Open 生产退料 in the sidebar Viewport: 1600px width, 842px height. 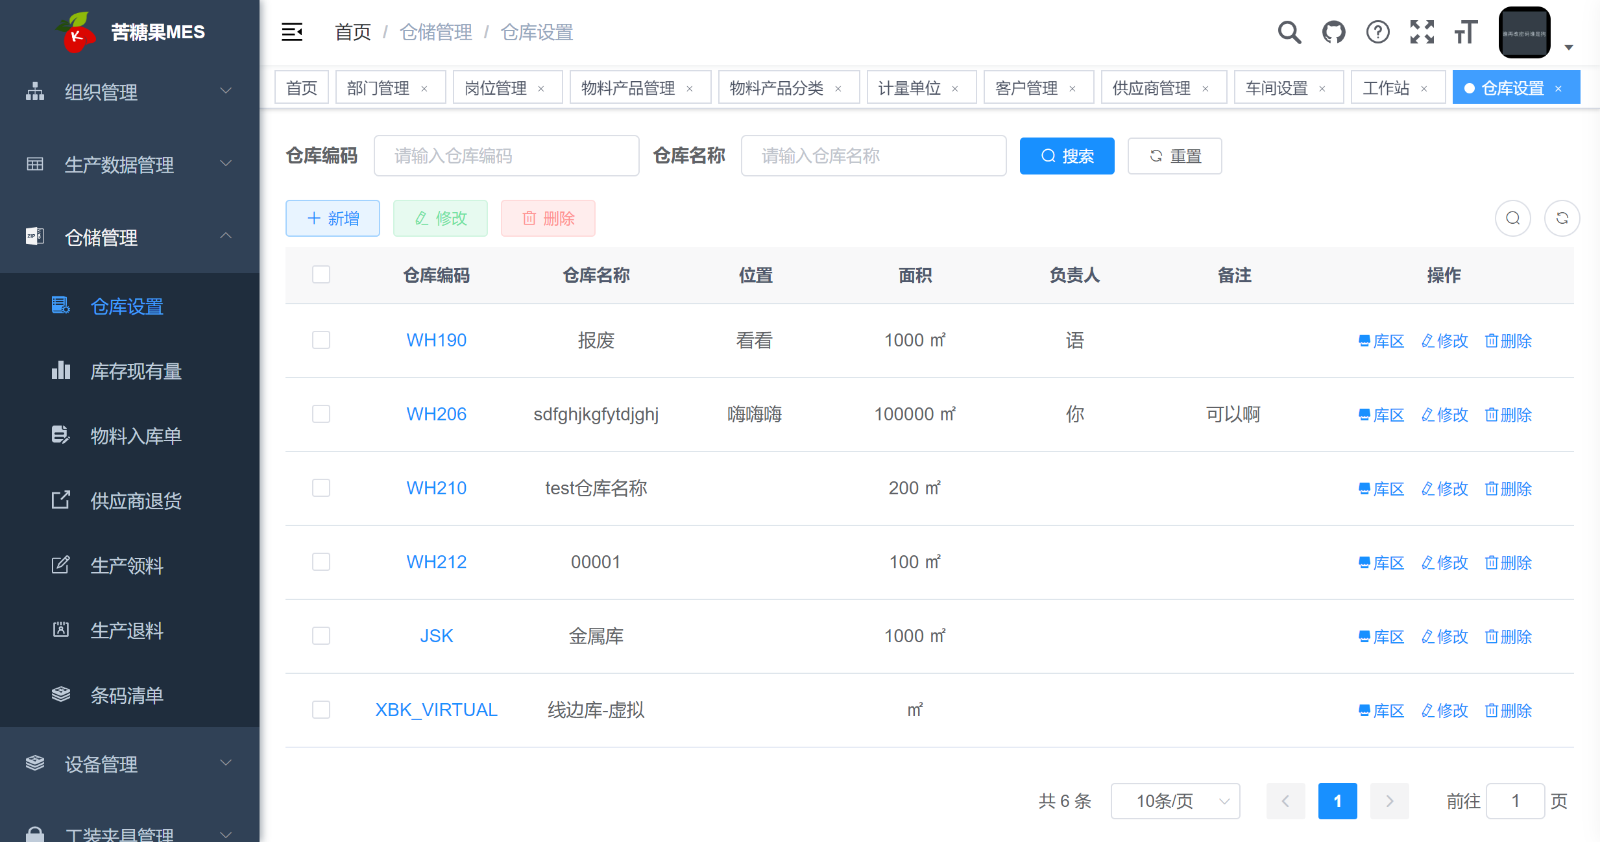tap(130, 631)
